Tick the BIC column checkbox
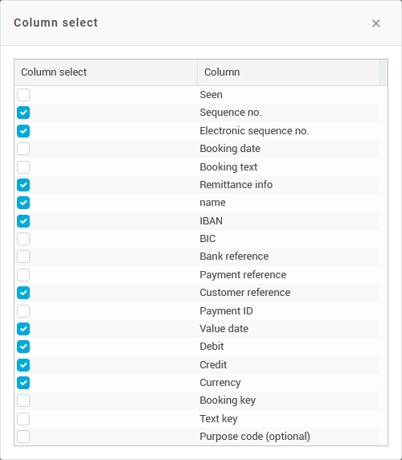This screenshot has height=460, width=402. pos(23,239)
